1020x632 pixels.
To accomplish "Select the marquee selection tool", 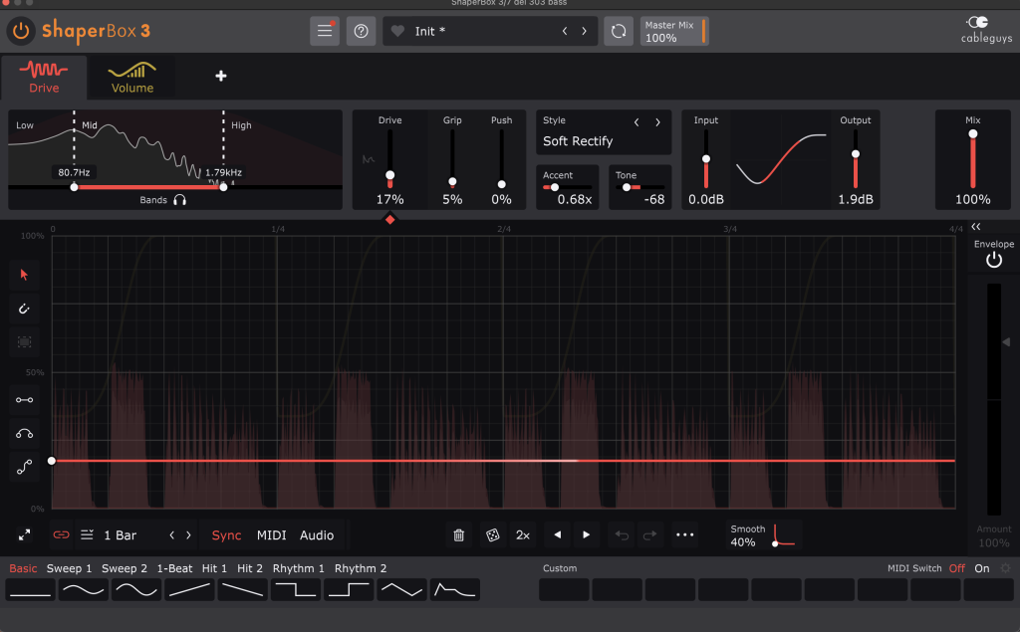I will click(x=24, y=342).
